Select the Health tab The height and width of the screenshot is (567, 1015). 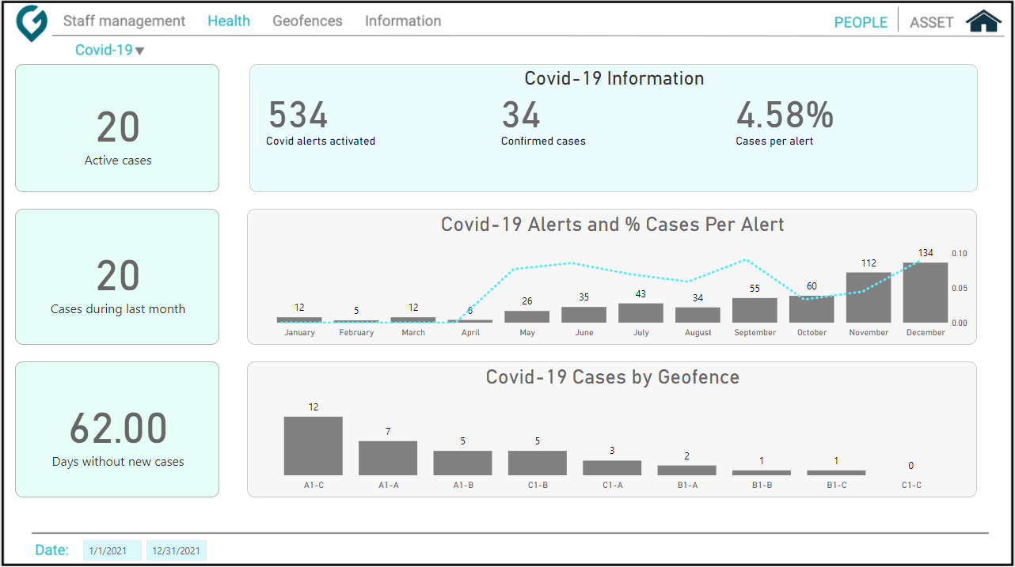(x=229, y=21)
